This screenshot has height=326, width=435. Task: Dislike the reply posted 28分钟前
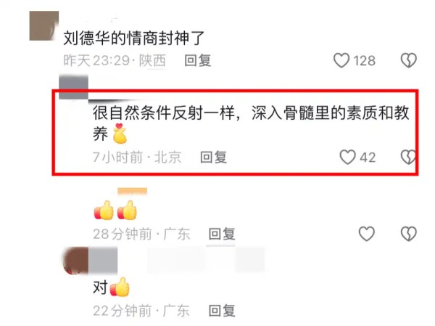[409, 234]
